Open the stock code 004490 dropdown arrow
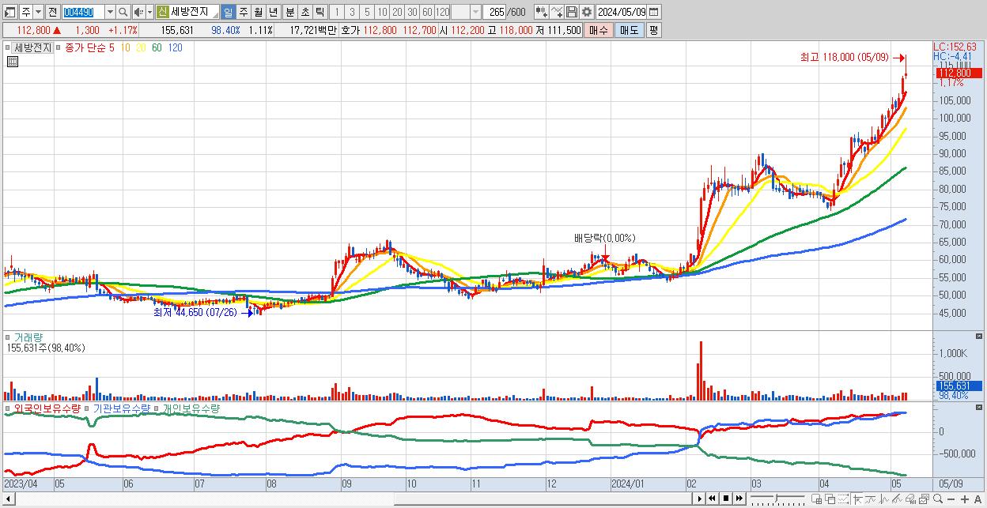 click(x=110, y=12)
